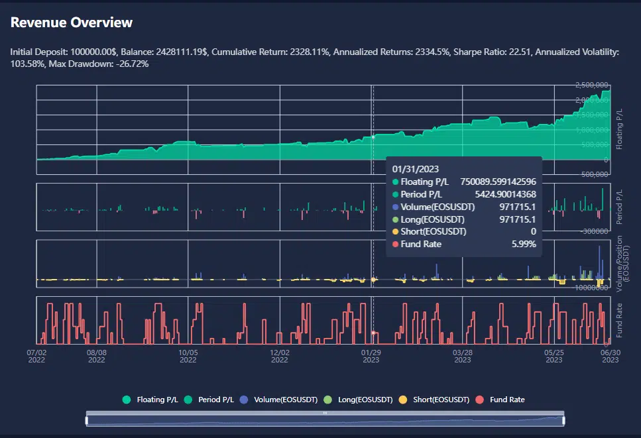Hide the Short(EOSUSDT) series via legend label

click(x=440, y=400)
